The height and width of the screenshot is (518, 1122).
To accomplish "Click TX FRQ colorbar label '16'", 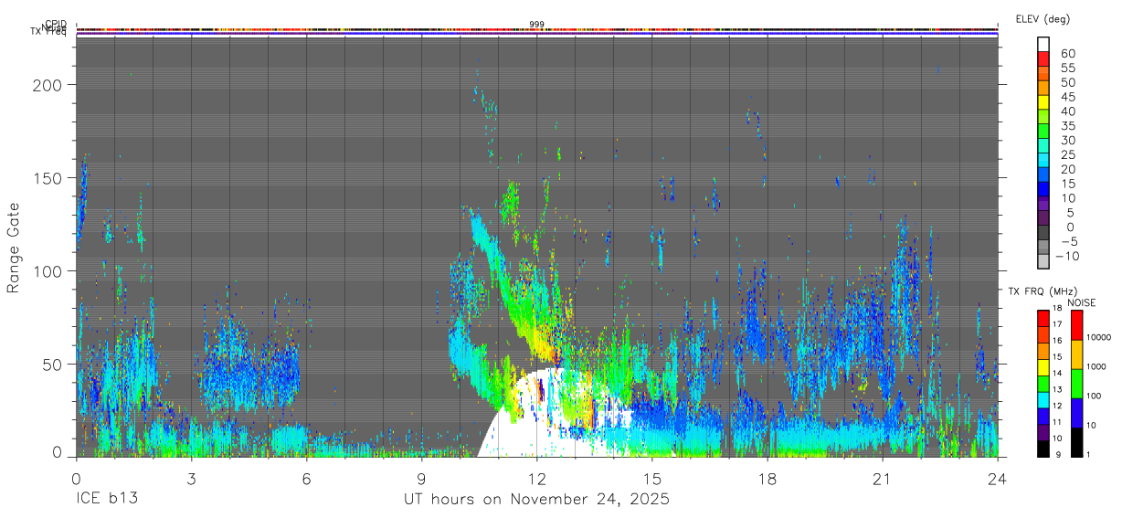I will click(1058, 341).
